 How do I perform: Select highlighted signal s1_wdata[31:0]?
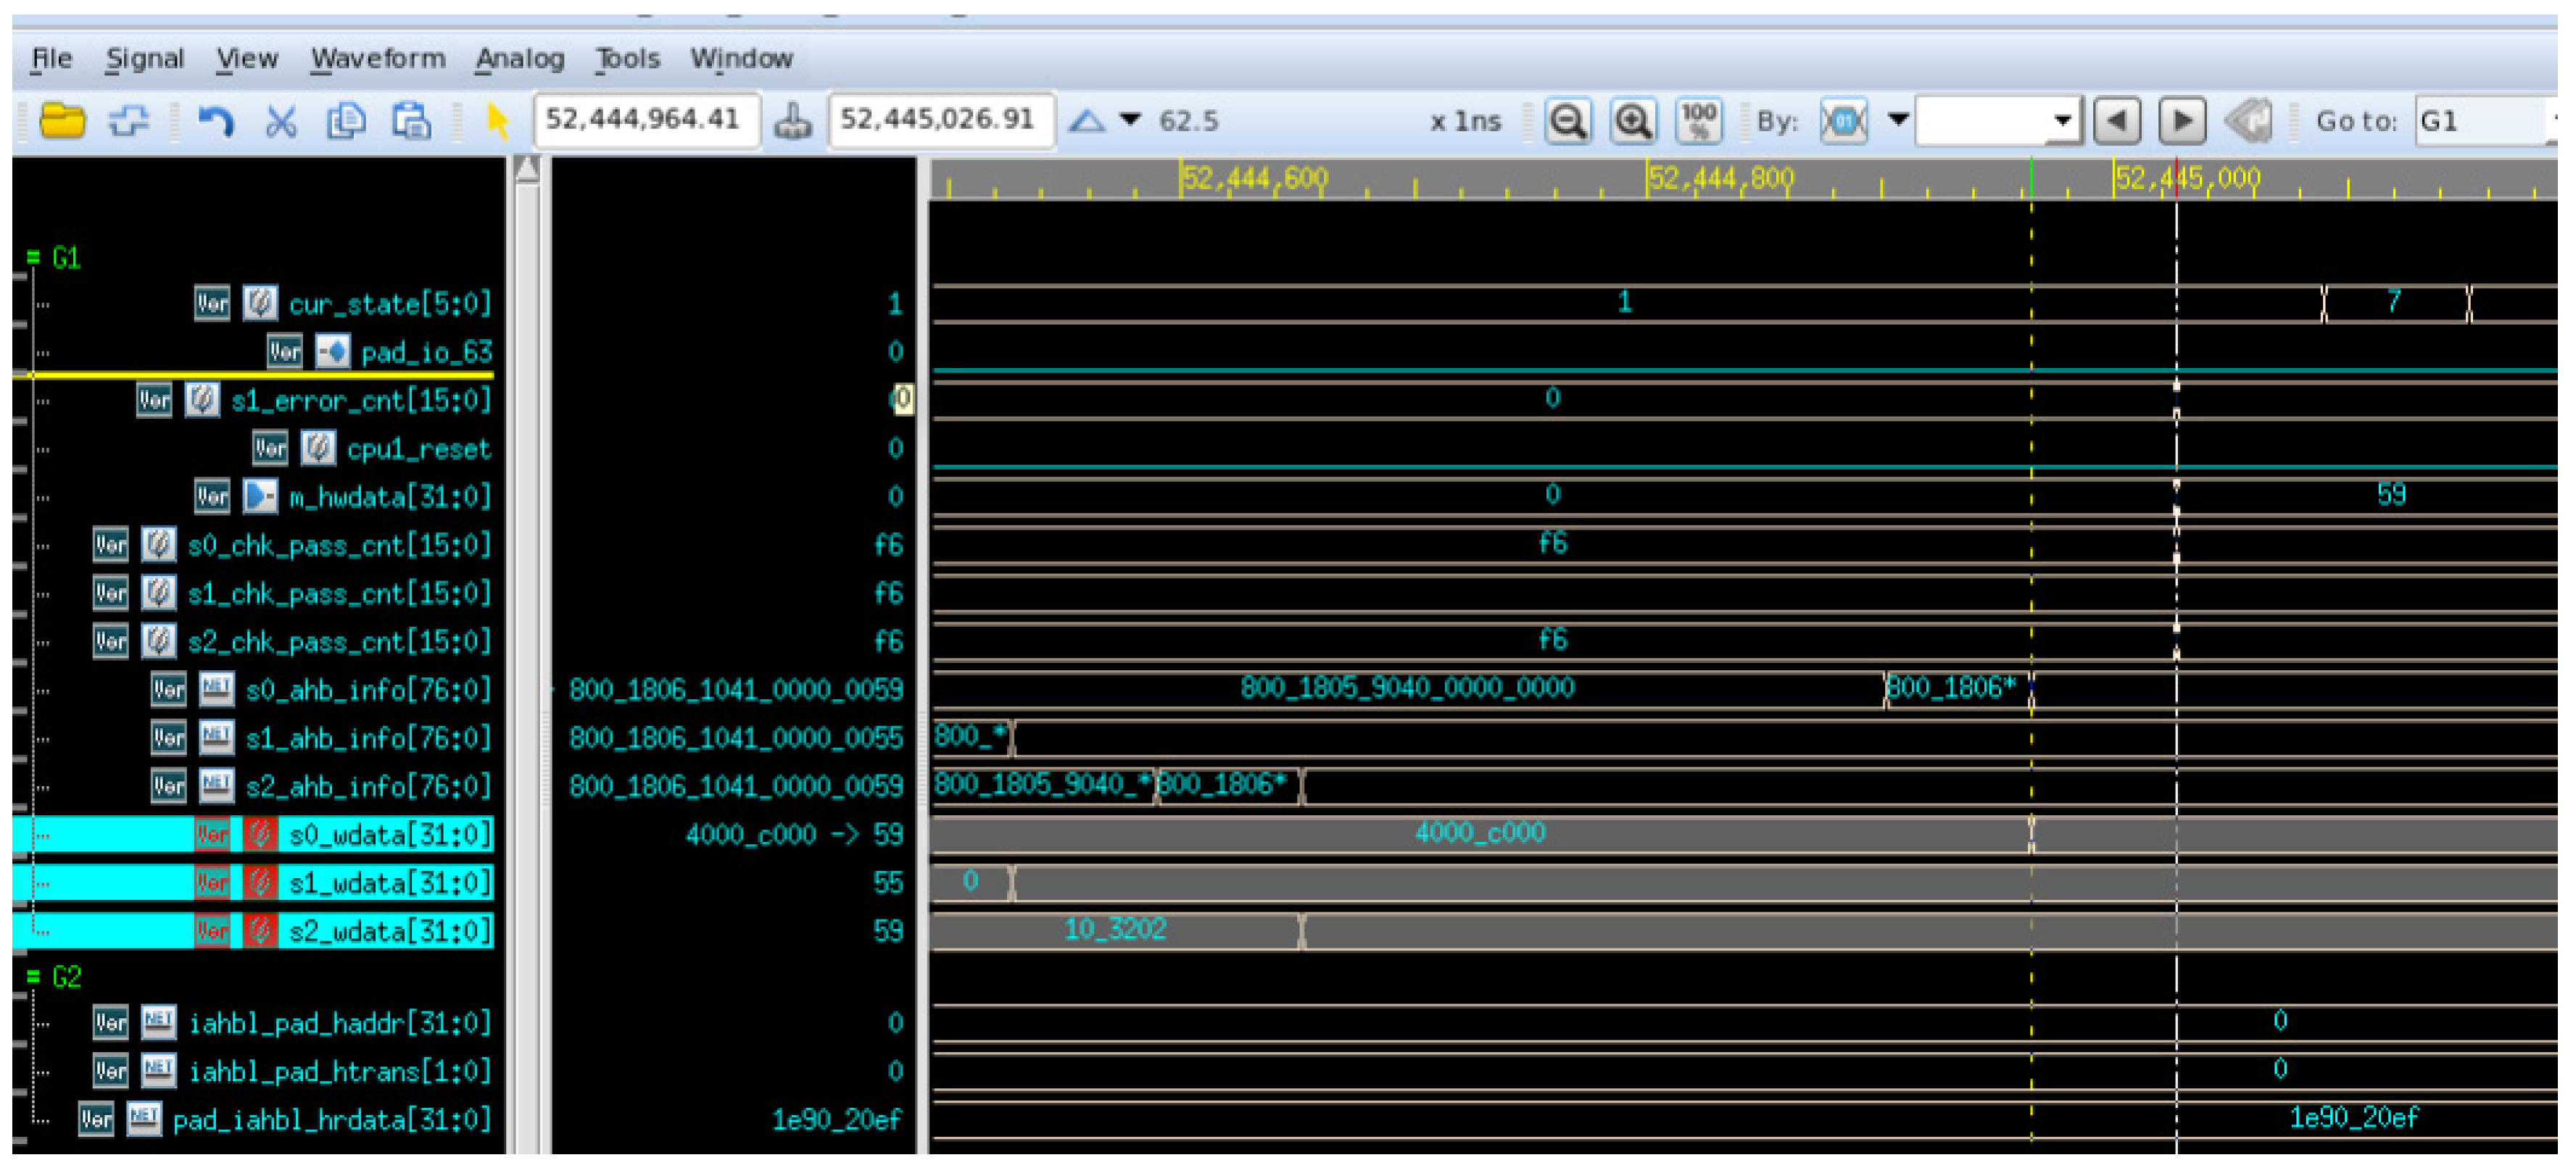pyautogui.click(x=390, y=883)
